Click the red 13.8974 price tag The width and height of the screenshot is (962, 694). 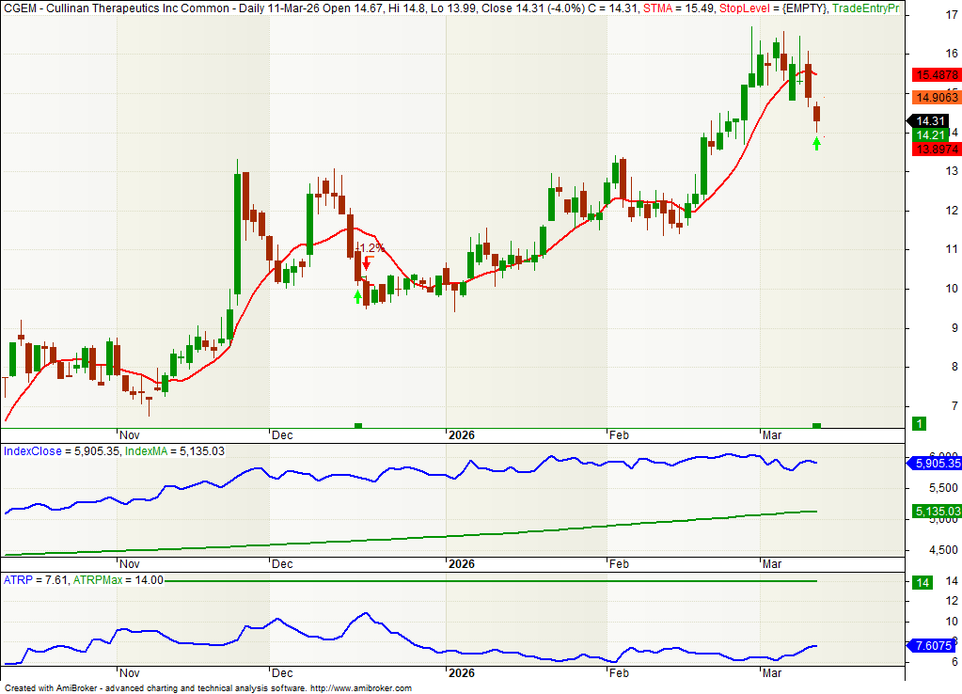point(937,150)
